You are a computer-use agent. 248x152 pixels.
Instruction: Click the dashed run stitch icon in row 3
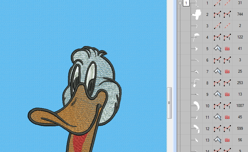pos(227,26)
